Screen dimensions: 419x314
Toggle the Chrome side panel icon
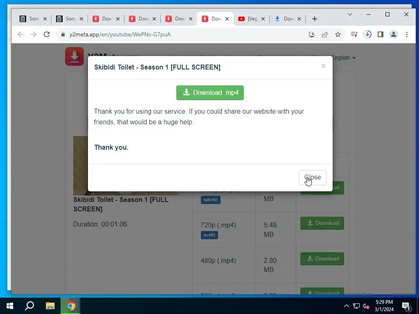click(x=381, y=34)
